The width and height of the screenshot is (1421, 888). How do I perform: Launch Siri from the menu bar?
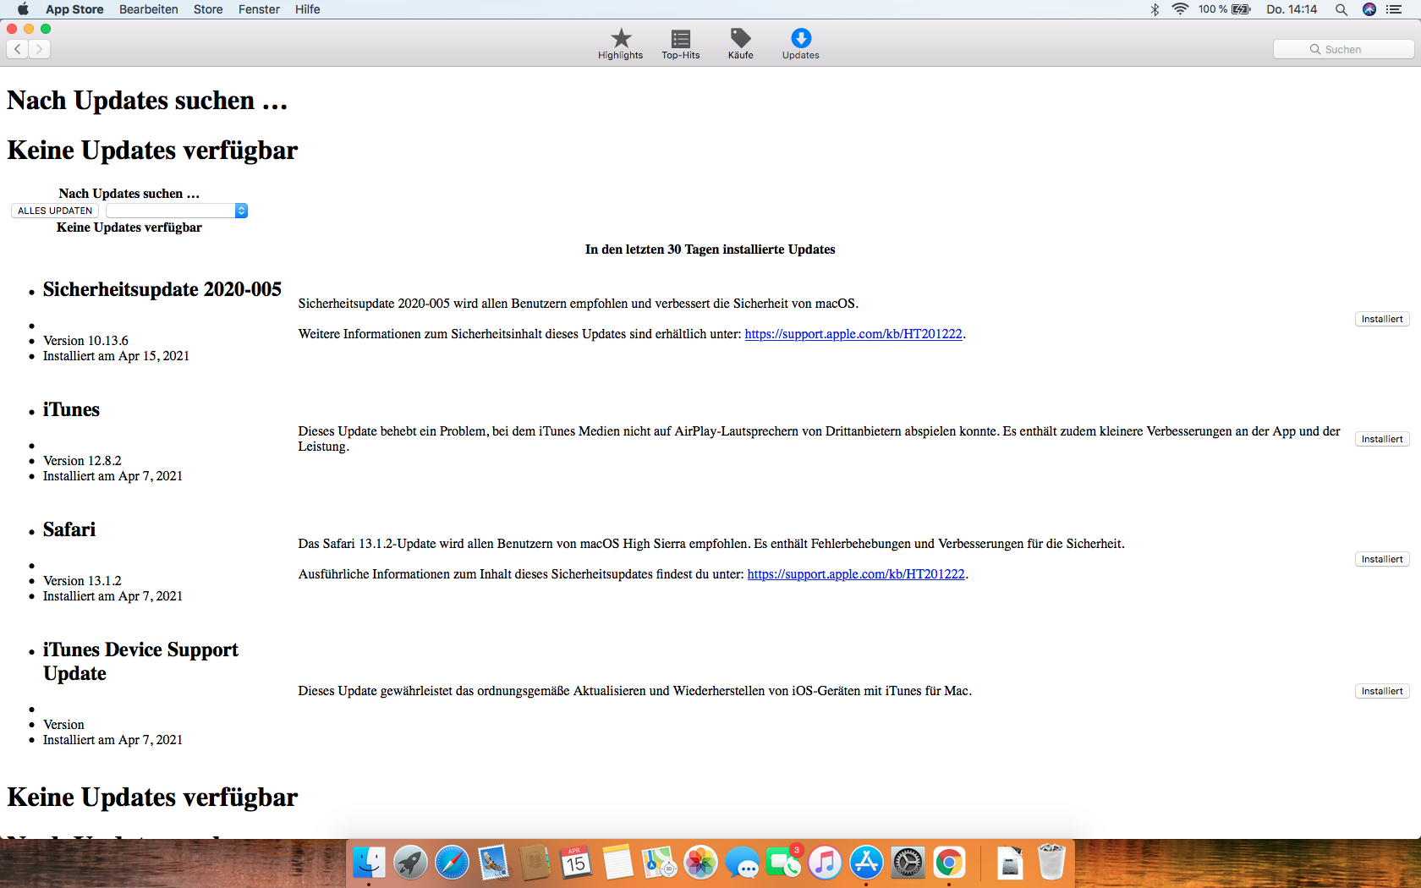tap(1369, 9)
